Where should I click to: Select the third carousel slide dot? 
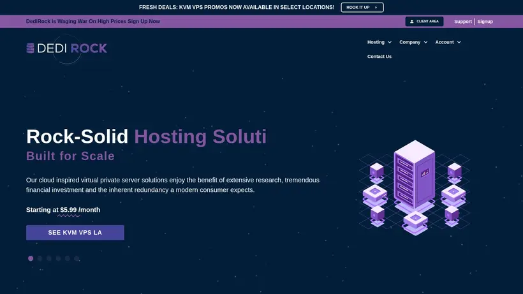click(x=49, y=258)
